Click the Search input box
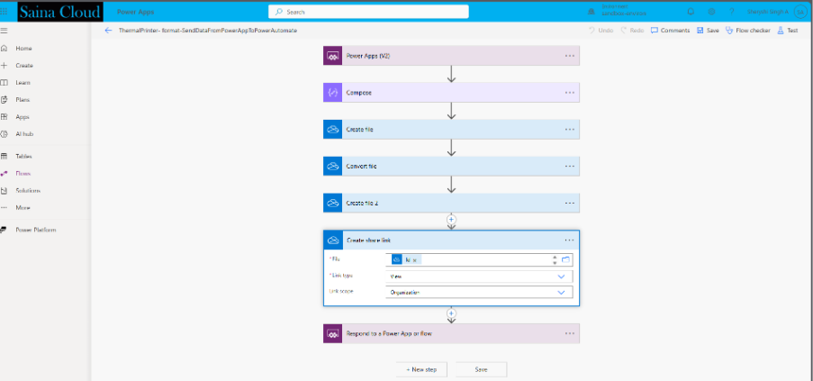Viewport: 813px width, 381px height. 368,12
